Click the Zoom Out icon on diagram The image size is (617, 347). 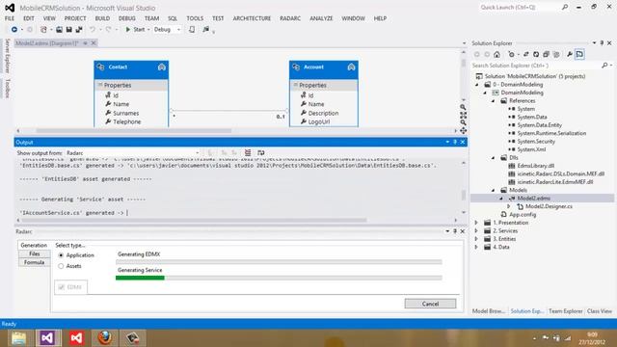[x=463, y=122]
